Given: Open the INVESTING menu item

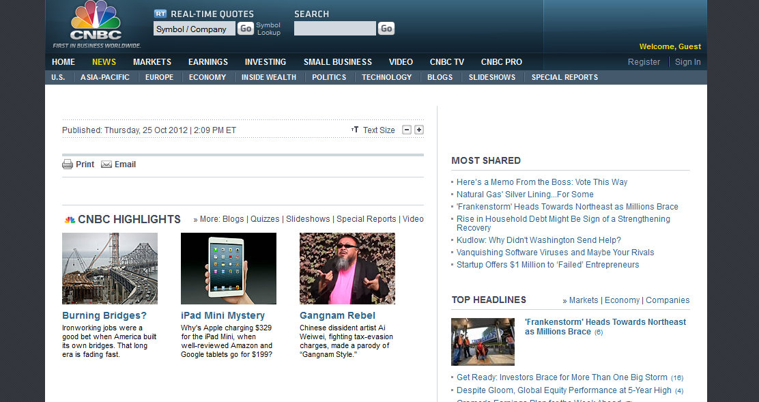Looking at the screenshot, I should click(x=266, y=62).
